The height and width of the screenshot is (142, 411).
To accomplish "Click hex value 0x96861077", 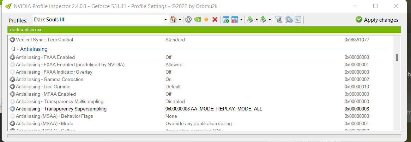I will point(357,40).
